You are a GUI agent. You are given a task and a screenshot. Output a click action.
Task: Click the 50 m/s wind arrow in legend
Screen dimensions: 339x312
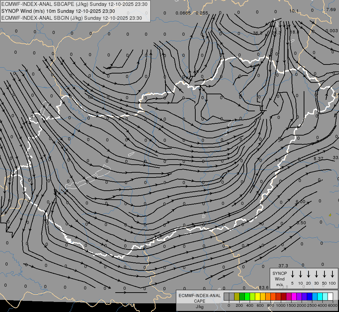324,274
